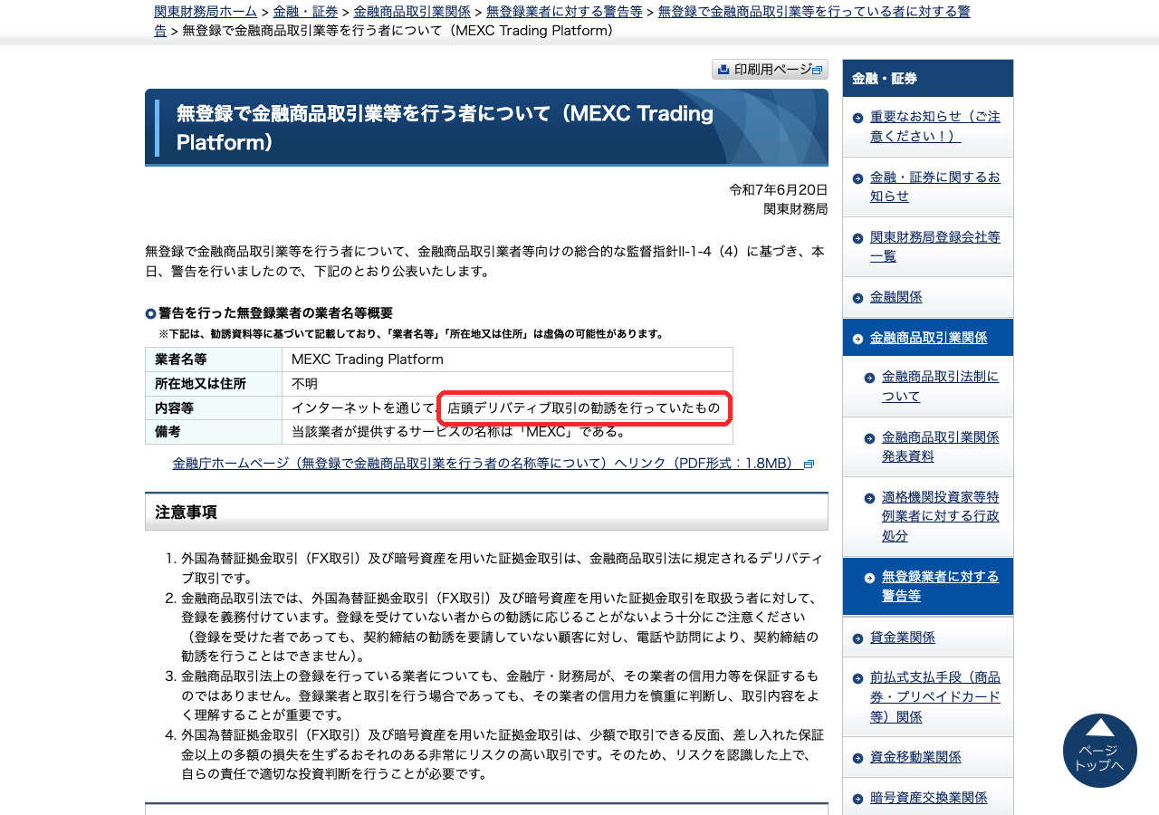1159x815 pixels.
Task: Open the 関東財務局ホーム breadcrumb link
Action: 206,12
